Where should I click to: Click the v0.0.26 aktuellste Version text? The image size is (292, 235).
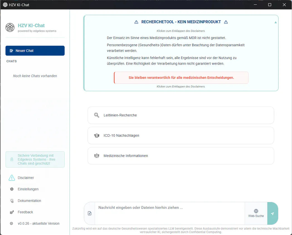click(x=38, y=224)
